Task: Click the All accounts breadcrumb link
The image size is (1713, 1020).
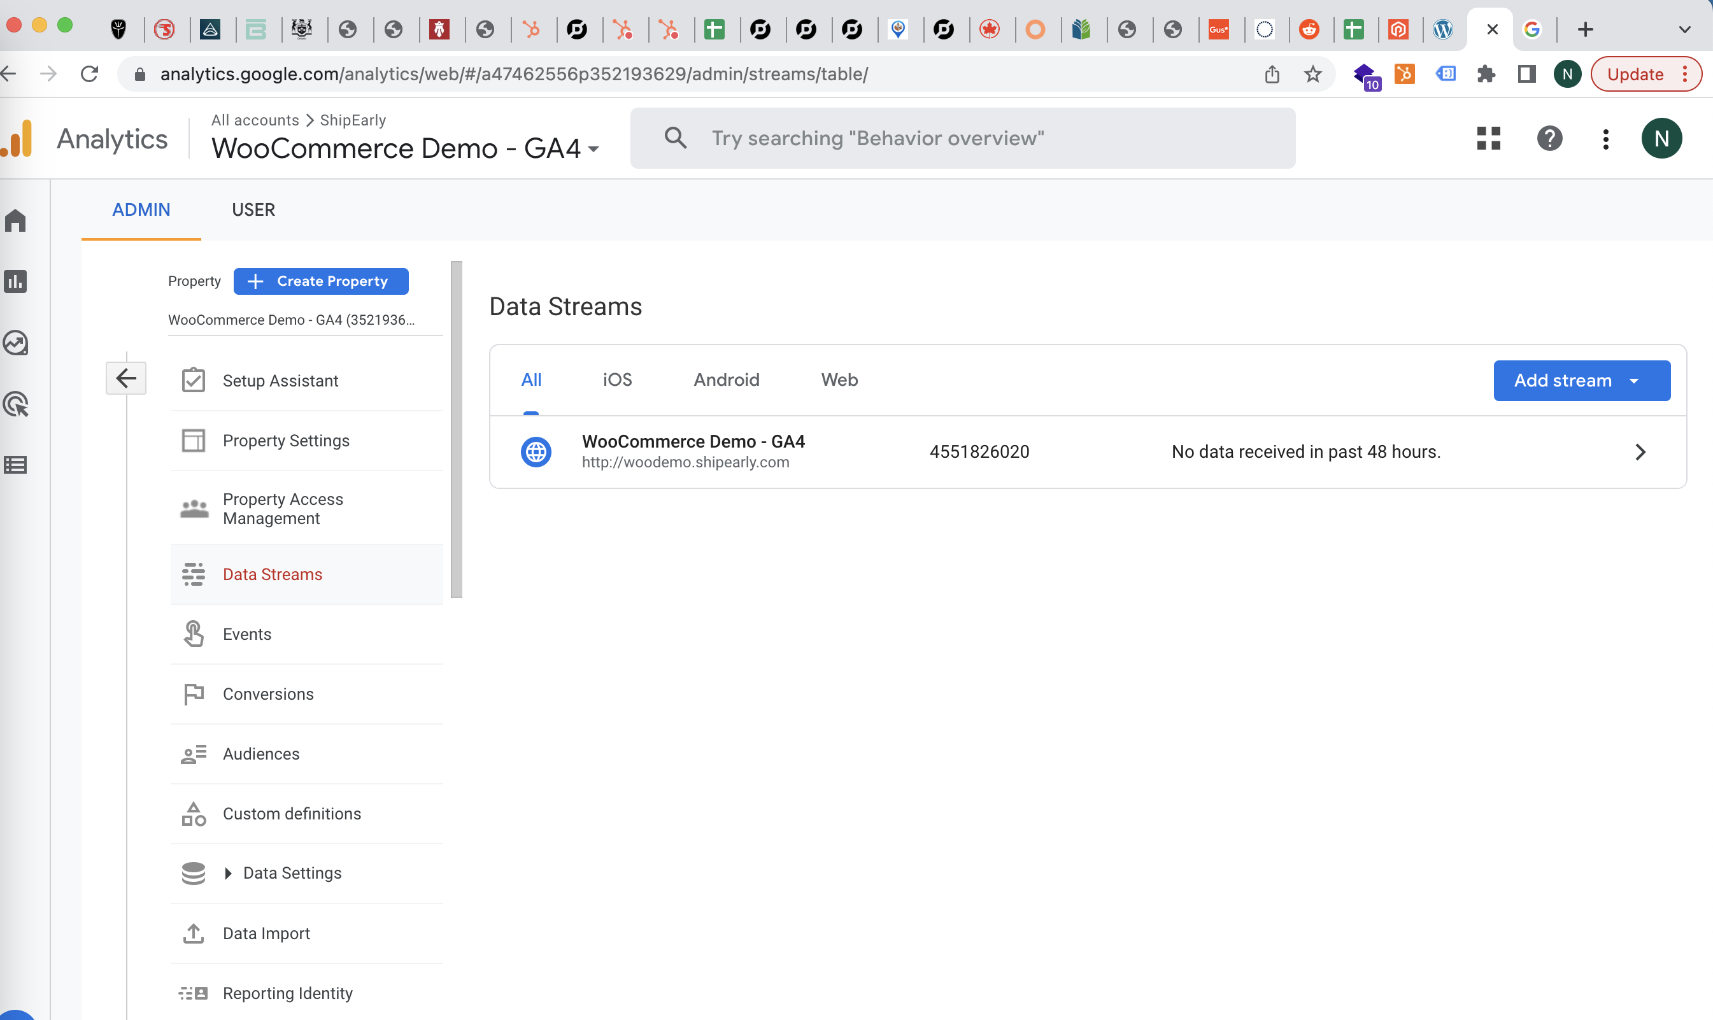Action: (255, 120)
